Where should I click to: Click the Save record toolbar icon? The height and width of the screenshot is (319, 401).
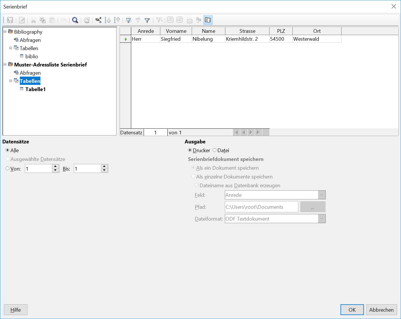[x=10, y=20]
